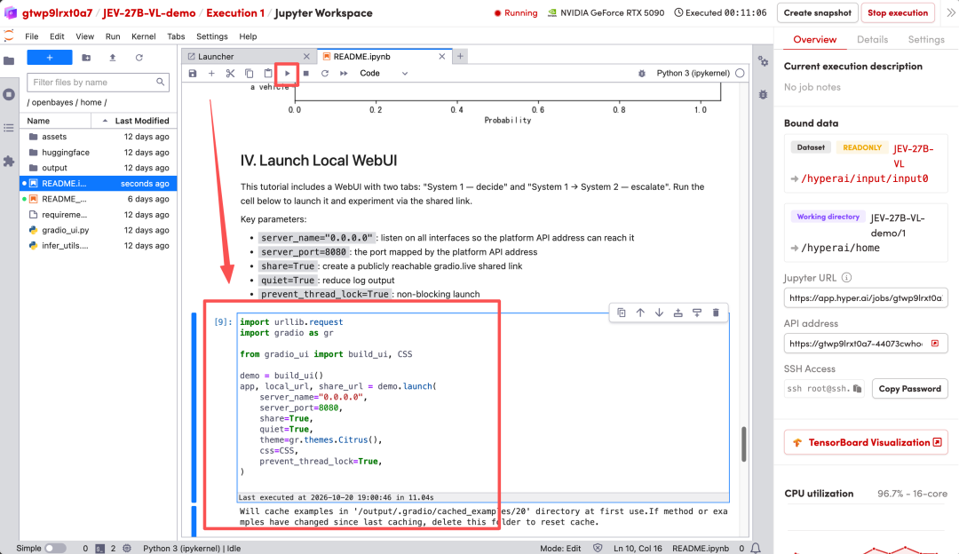
Task: Delete the cell with the trash icon
Action: coord(716,313)
